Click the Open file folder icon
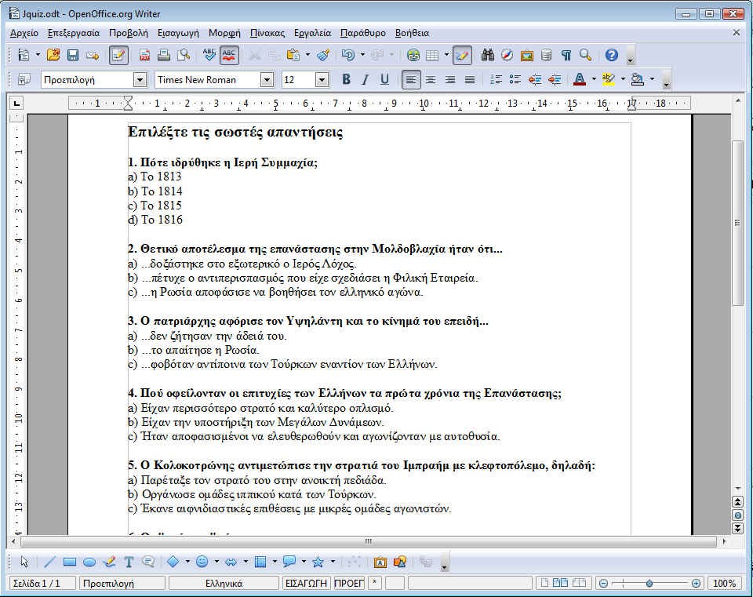Image resolution: width=753 pixels, height=597 pixels. point(53,55)
